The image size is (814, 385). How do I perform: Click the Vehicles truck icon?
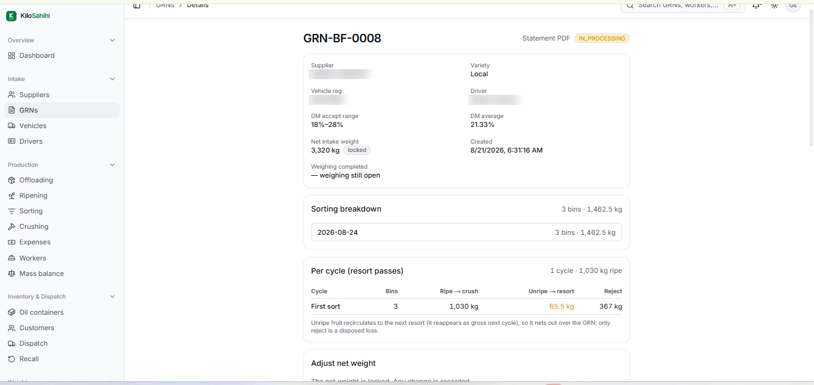click(11, 126)
